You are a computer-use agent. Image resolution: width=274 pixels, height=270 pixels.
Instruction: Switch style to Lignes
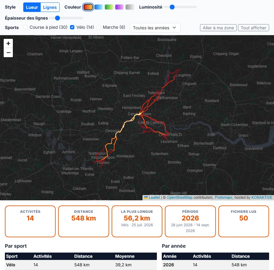coord(50,7)
